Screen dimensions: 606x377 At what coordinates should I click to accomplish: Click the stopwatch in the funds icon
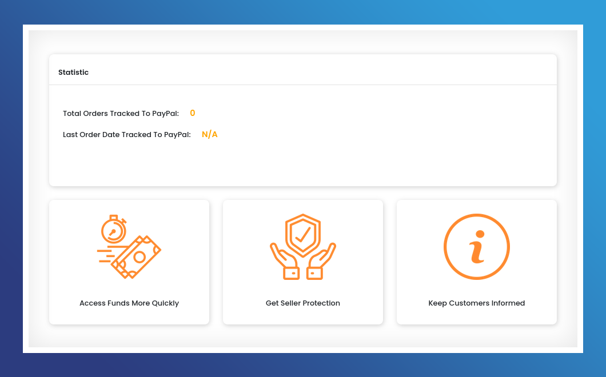tap(113, 230)
